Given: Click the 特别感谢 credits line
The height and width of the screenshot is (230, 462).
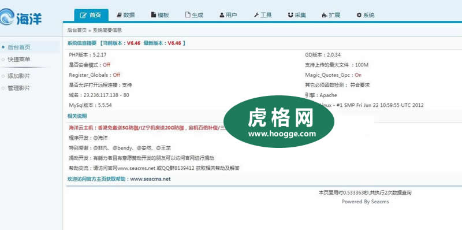Looking at the screenshot, I should (120, 148).
